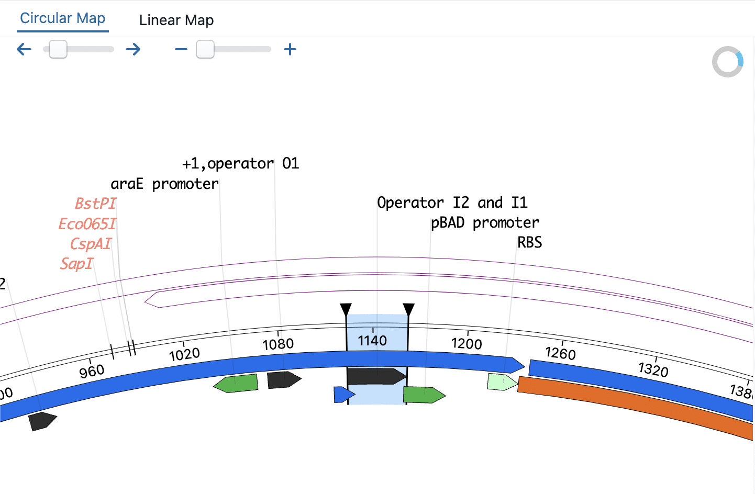The height and width of the screenshot is (494, 755).
Task: Select the araE promoter annotation
Action: click(164, 183)
